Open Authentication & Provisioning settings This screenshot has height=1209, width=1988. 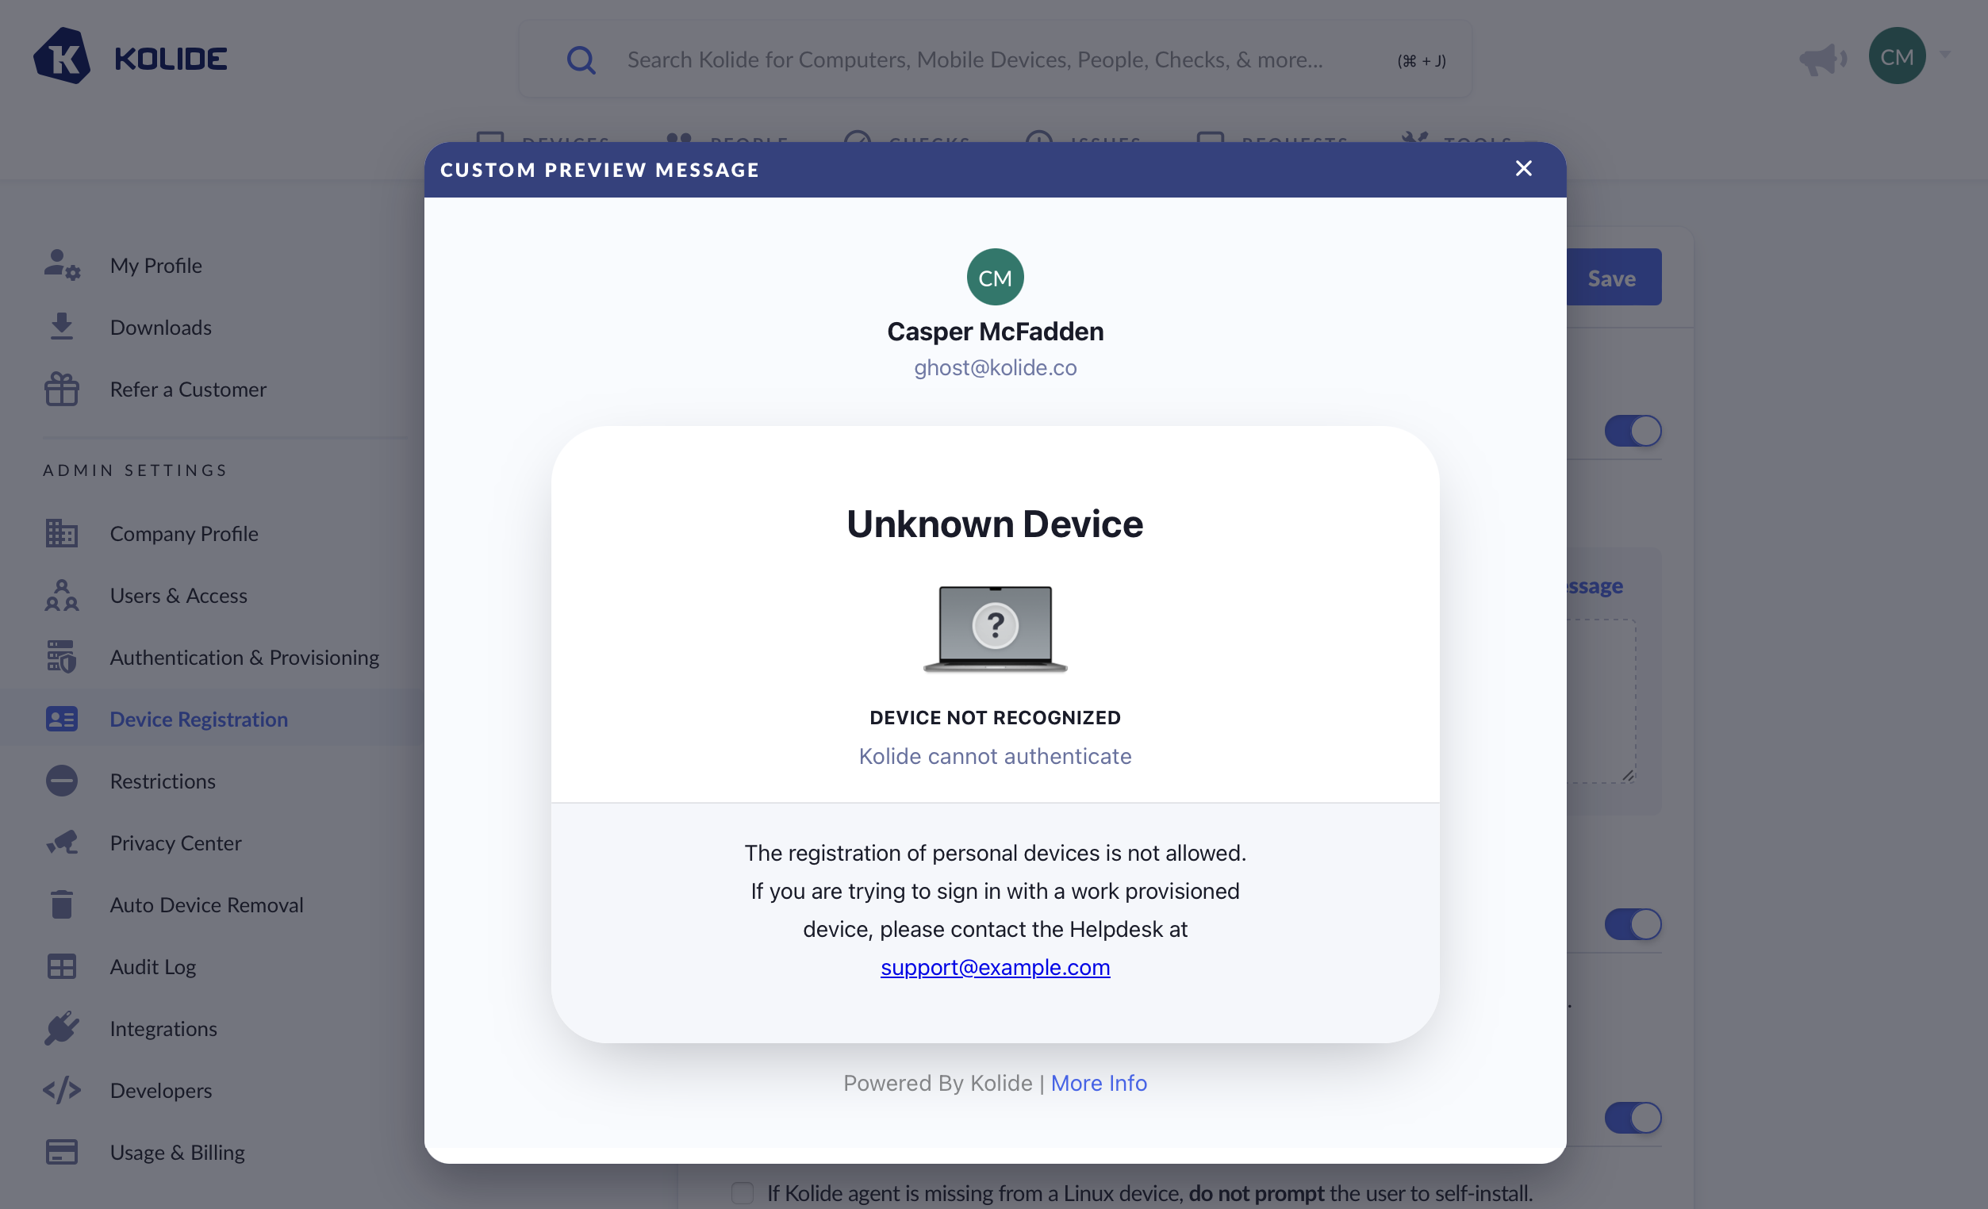click(x=244, y=657)
